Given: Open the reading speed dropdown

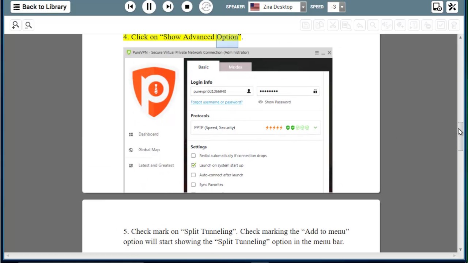Looking at the screenshot, I should click(x=336, y=7).
